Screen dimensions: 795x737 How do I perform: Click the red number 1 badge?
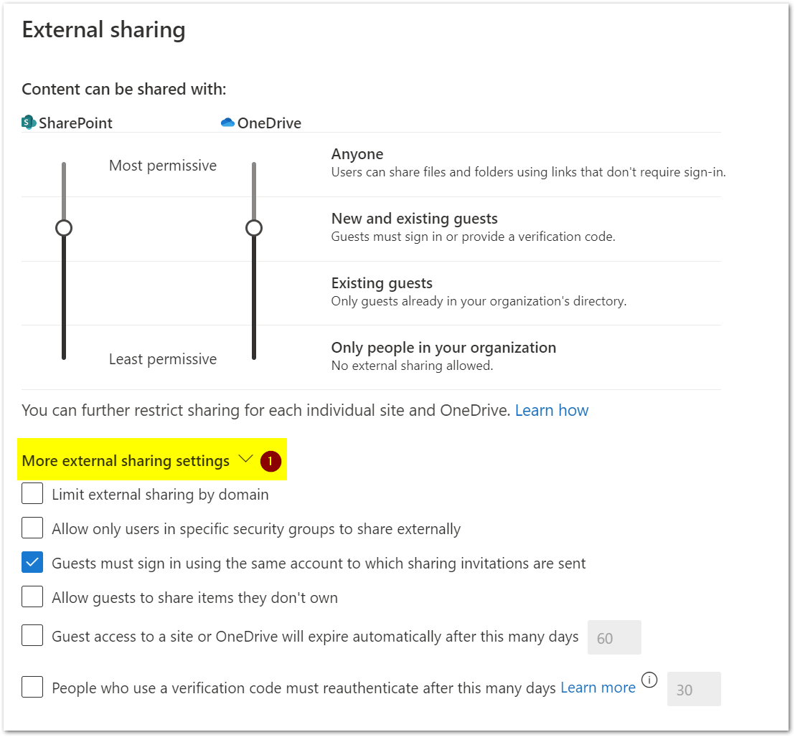pyautogui.click(x=271, y=461)
